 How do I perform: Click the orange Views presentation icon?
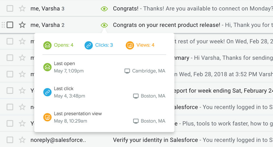coord(130,45)
